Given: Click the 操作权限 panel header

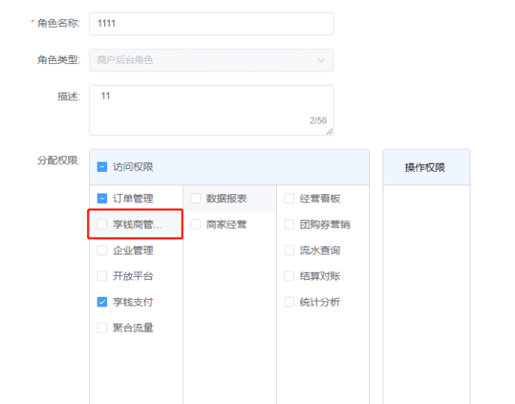Looking at the screenshot, I should 426,167.
